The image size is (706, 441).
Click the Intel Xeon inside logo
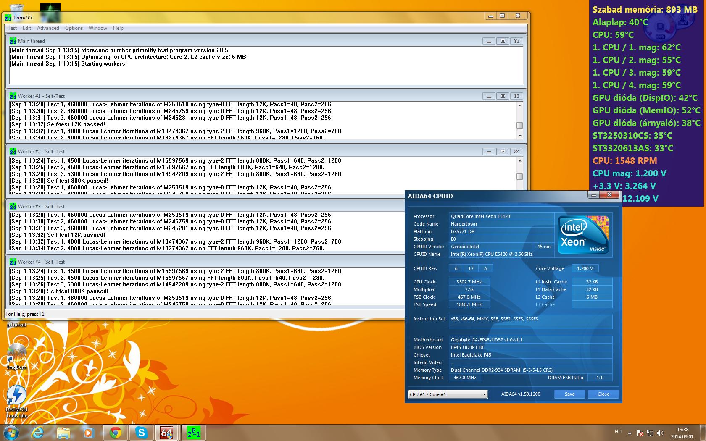(583, 234)
